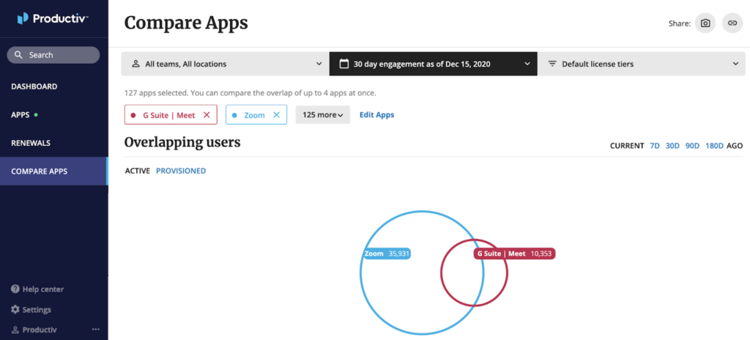Open the Settings gear icon
This screenshot has width=750, height=340.
pyautogui.click(x=15, y=309)
